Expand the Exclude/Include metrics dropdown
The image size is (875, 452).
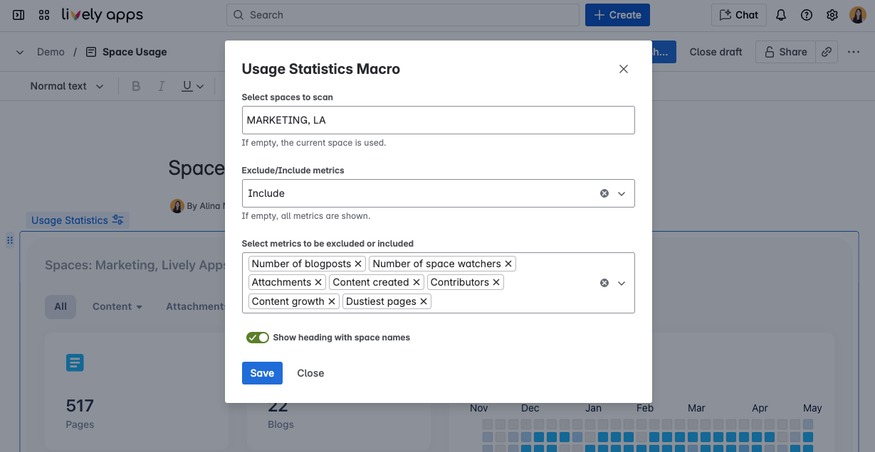point(622,193)
